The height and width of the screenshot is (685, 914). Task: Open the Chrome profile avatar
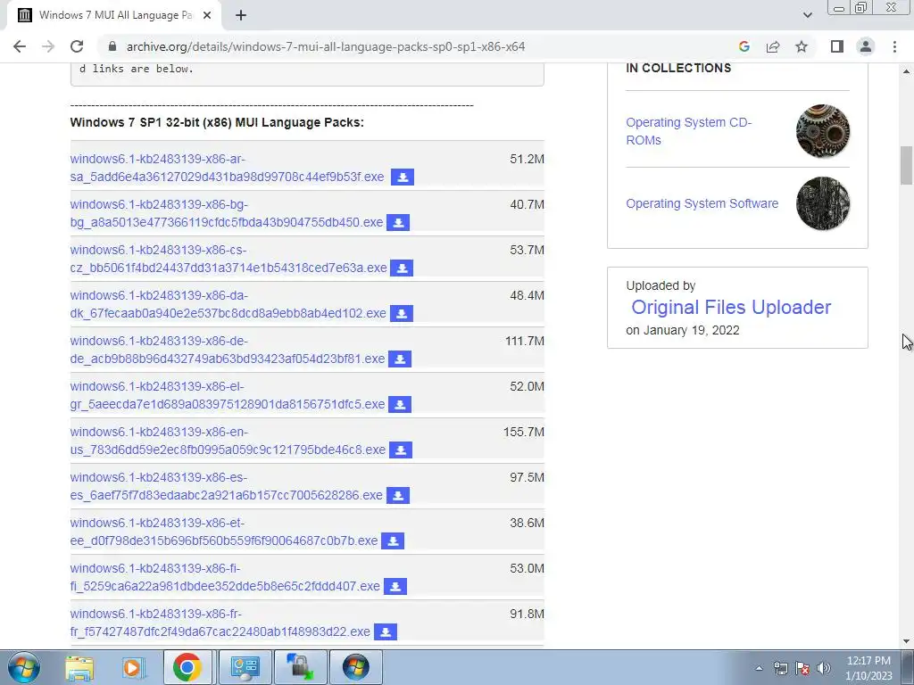[x=866, y=46]
